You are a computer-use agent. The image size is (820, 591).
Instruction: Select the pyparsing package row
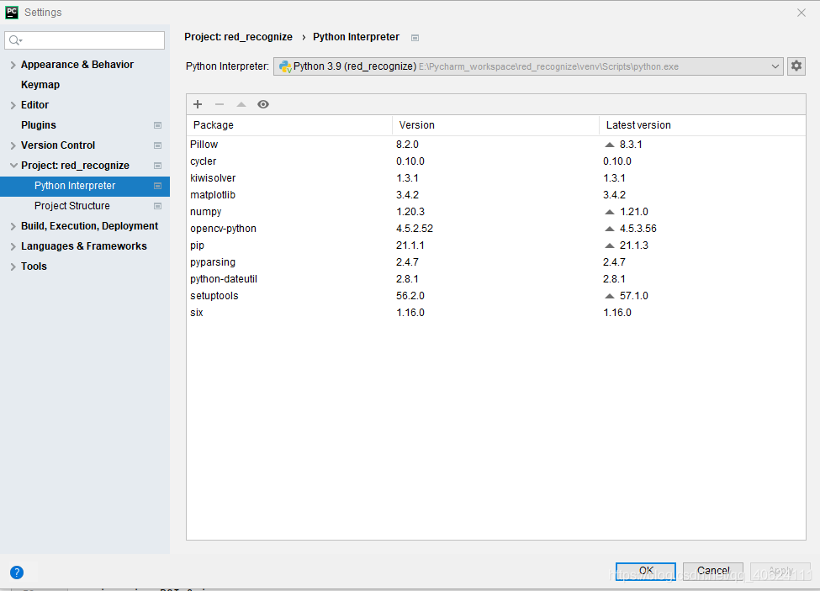495,262
